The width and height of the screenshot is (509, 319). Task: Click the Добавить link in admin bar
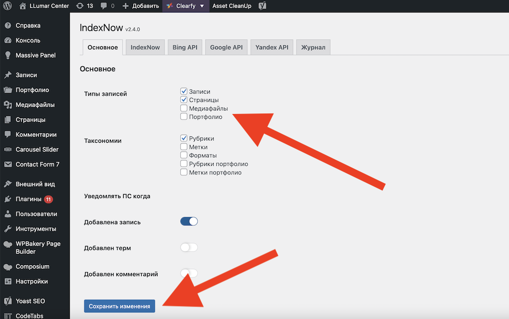(146, 6)
